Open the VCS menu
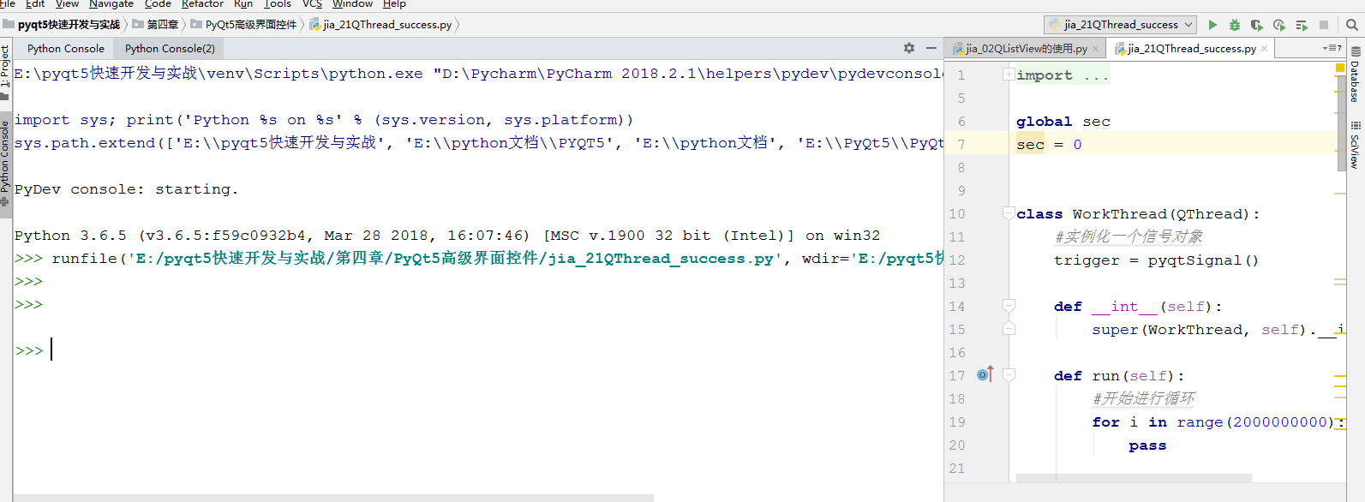Screen dimensions: 1365x502 click(x=312, y=4)
